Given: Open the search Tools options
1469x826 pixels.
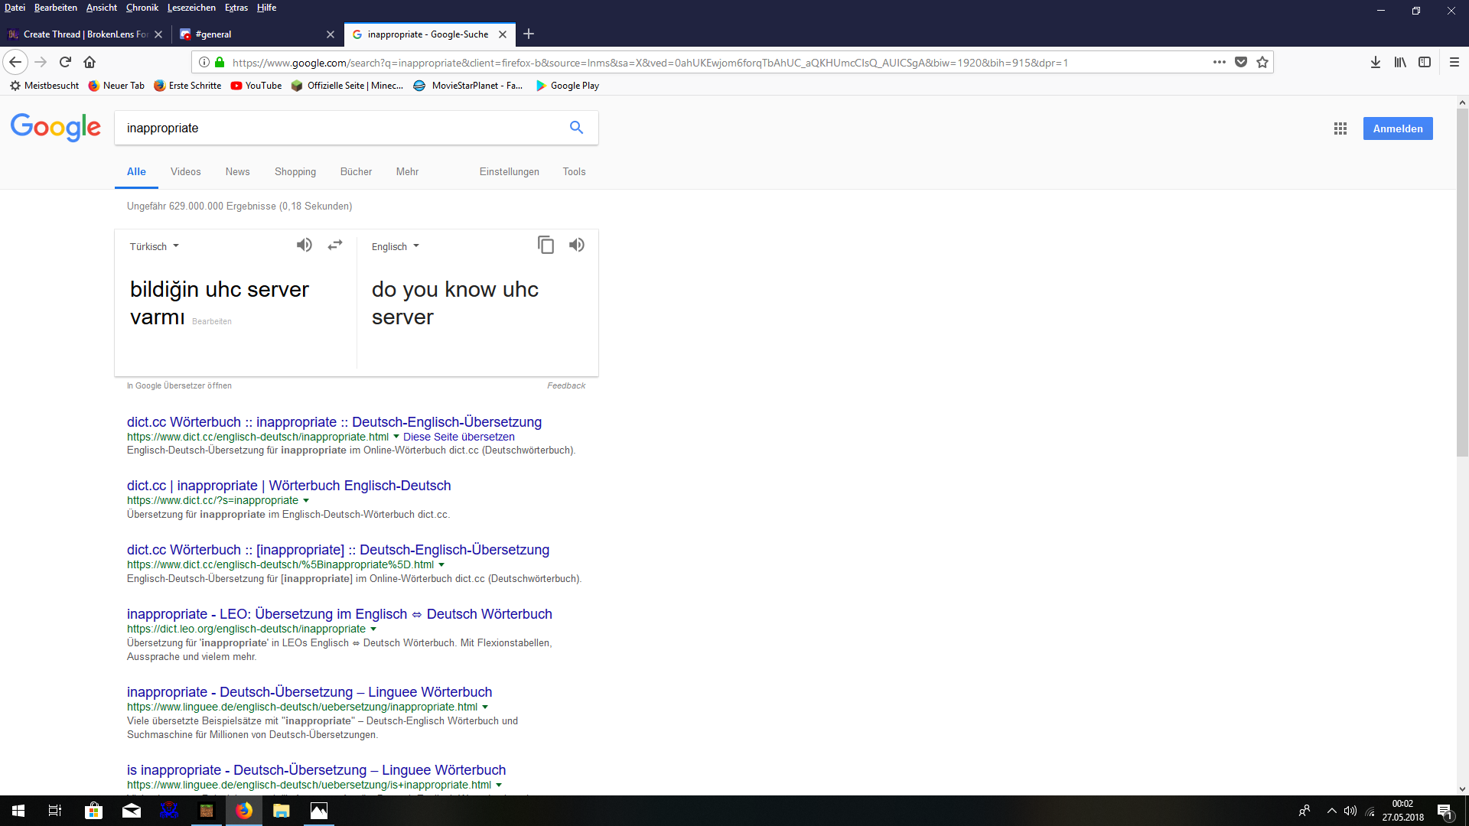Looking at the screenshot, I should (x=574, y=171).
